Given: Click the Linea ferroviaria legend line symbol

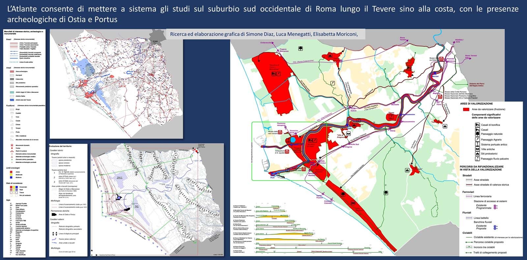Looking at the screenshot, I should click(469, 196).
